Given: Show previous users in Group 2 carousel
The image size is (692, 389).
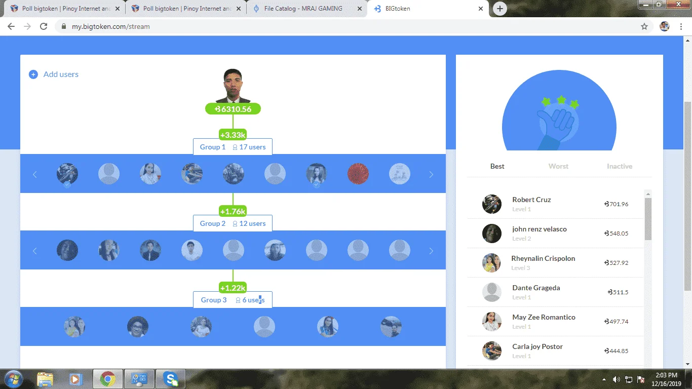Looking at the screenshot, I should tap(35, 251).
